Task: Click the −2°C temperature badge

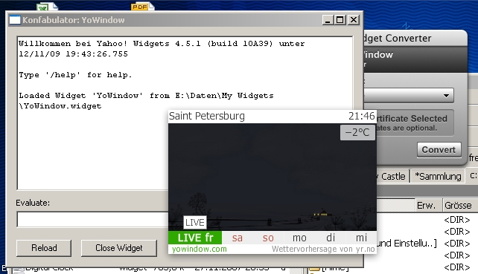Action: [x=357, y=133]
